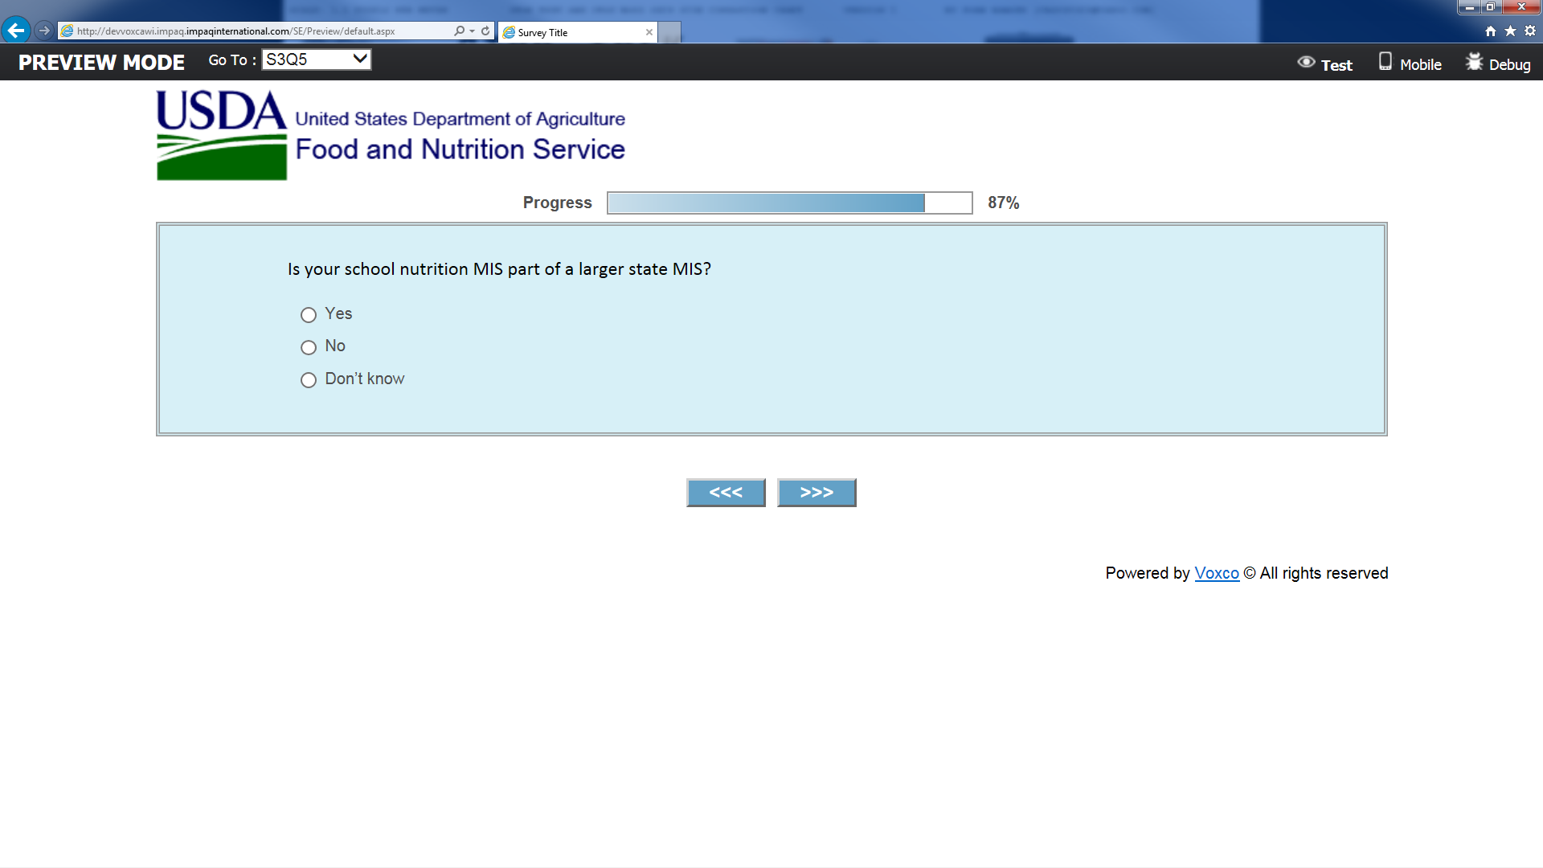Open address bar search dropdown arrow
This screenshot has height=868, width=1543.
(472, 31)
